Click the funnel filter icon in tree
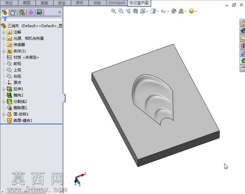The image size is (245, 194). click(x=5, y=19)
